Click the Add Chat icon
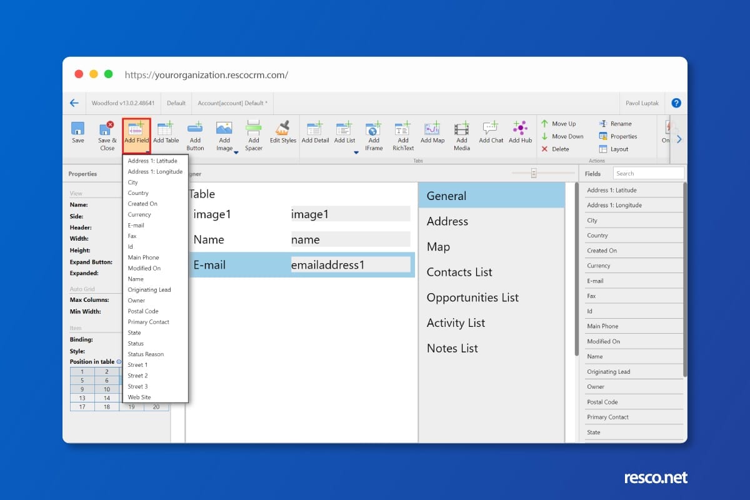 pyautogui.click(x=491, y=129)
